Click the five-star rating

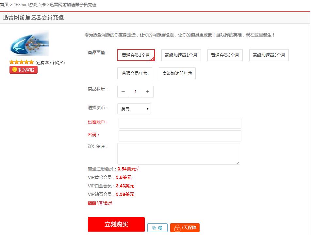coord(22,62)
